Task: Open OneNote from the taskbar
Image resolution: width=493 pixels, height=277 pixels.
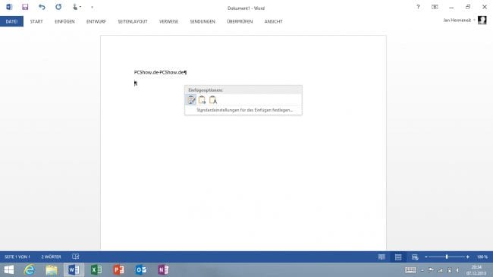Action: tap(163, 270)
